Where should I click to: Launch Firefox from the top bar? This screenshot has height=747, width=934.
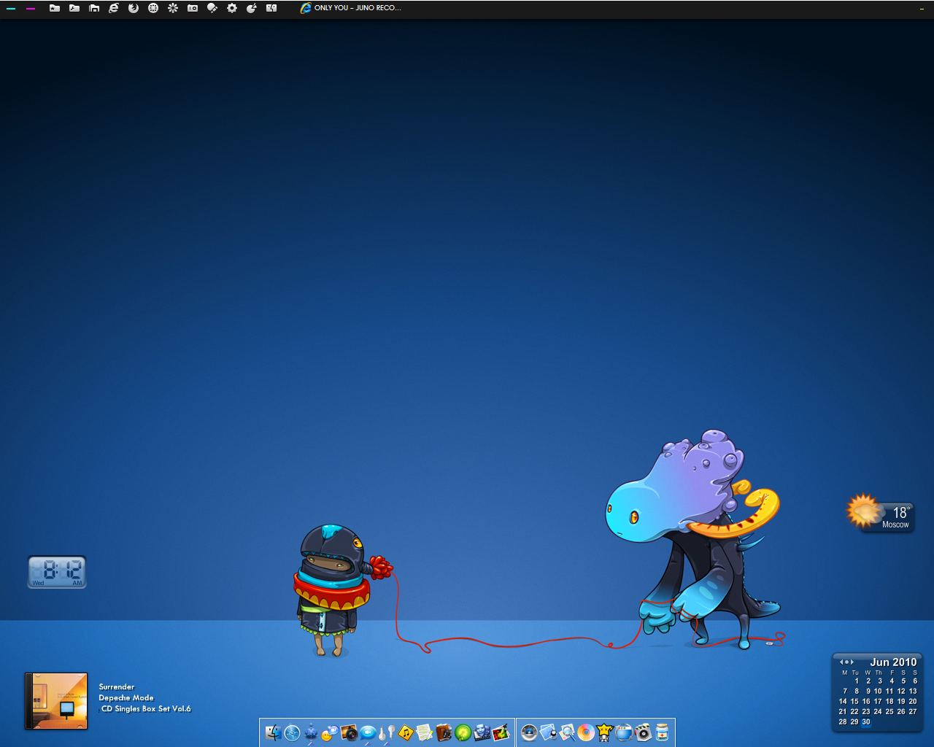point(134,8)
